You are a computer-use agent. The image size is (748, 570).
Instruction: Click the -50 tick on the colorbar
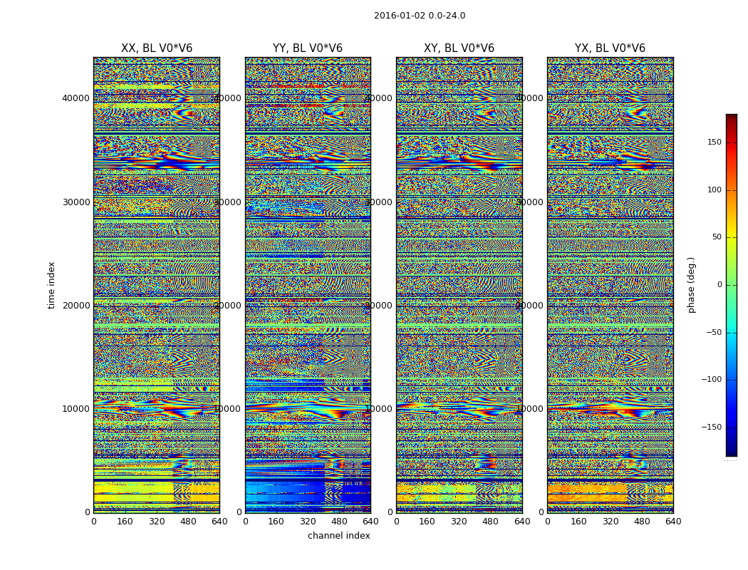point(712,333)
